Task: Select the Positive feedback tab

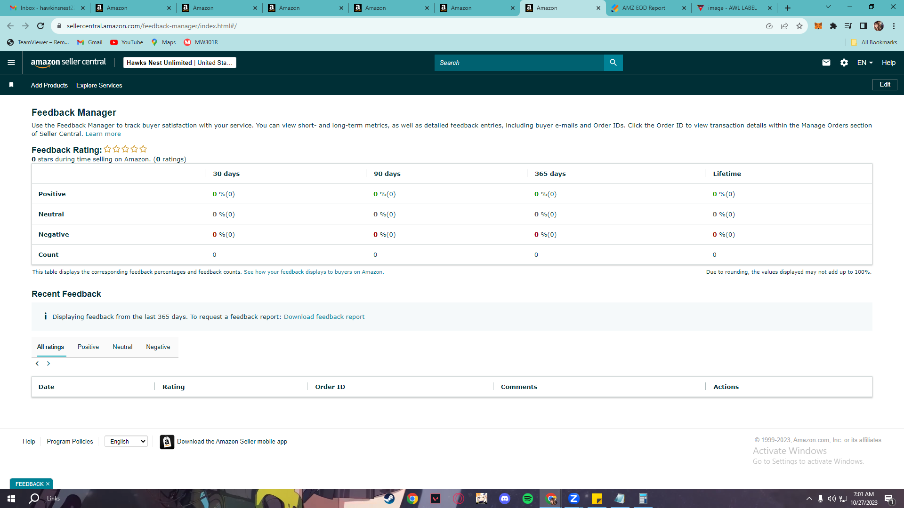Action: tap(88, 347)
